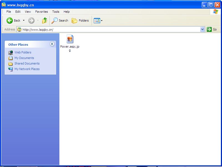Open the My Documents link
Screen dimensions: 222x167
[24, 58]
